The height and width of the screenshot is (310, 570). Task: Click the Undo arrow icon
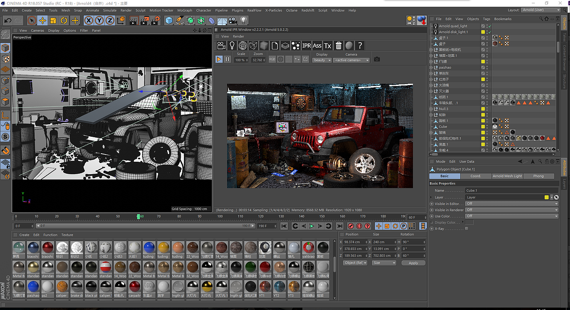point(8,20)
